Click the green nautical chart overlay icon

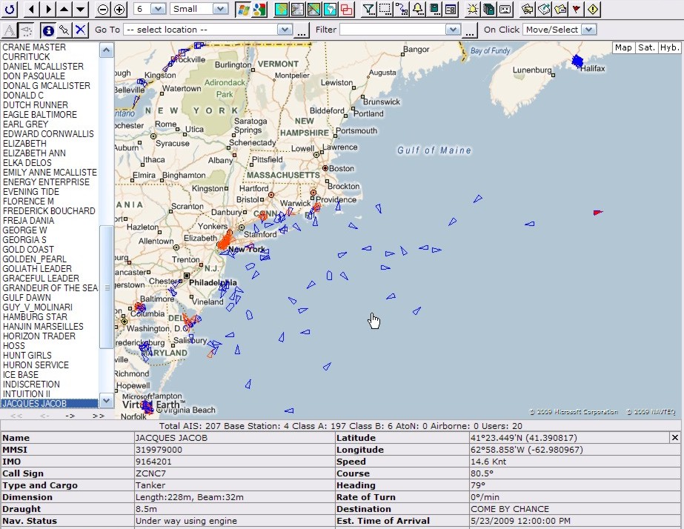pos(282,9)
